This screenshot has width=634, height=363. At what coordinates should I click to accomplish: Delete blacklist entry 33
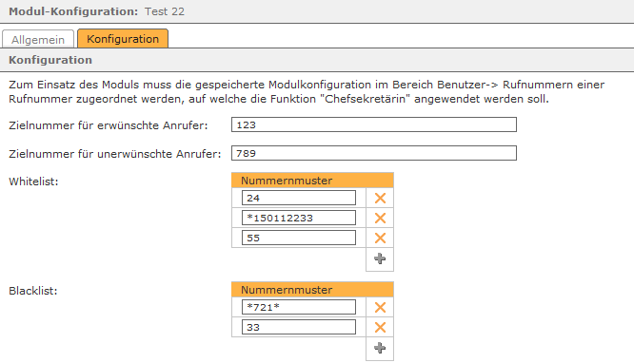(380, 327)
